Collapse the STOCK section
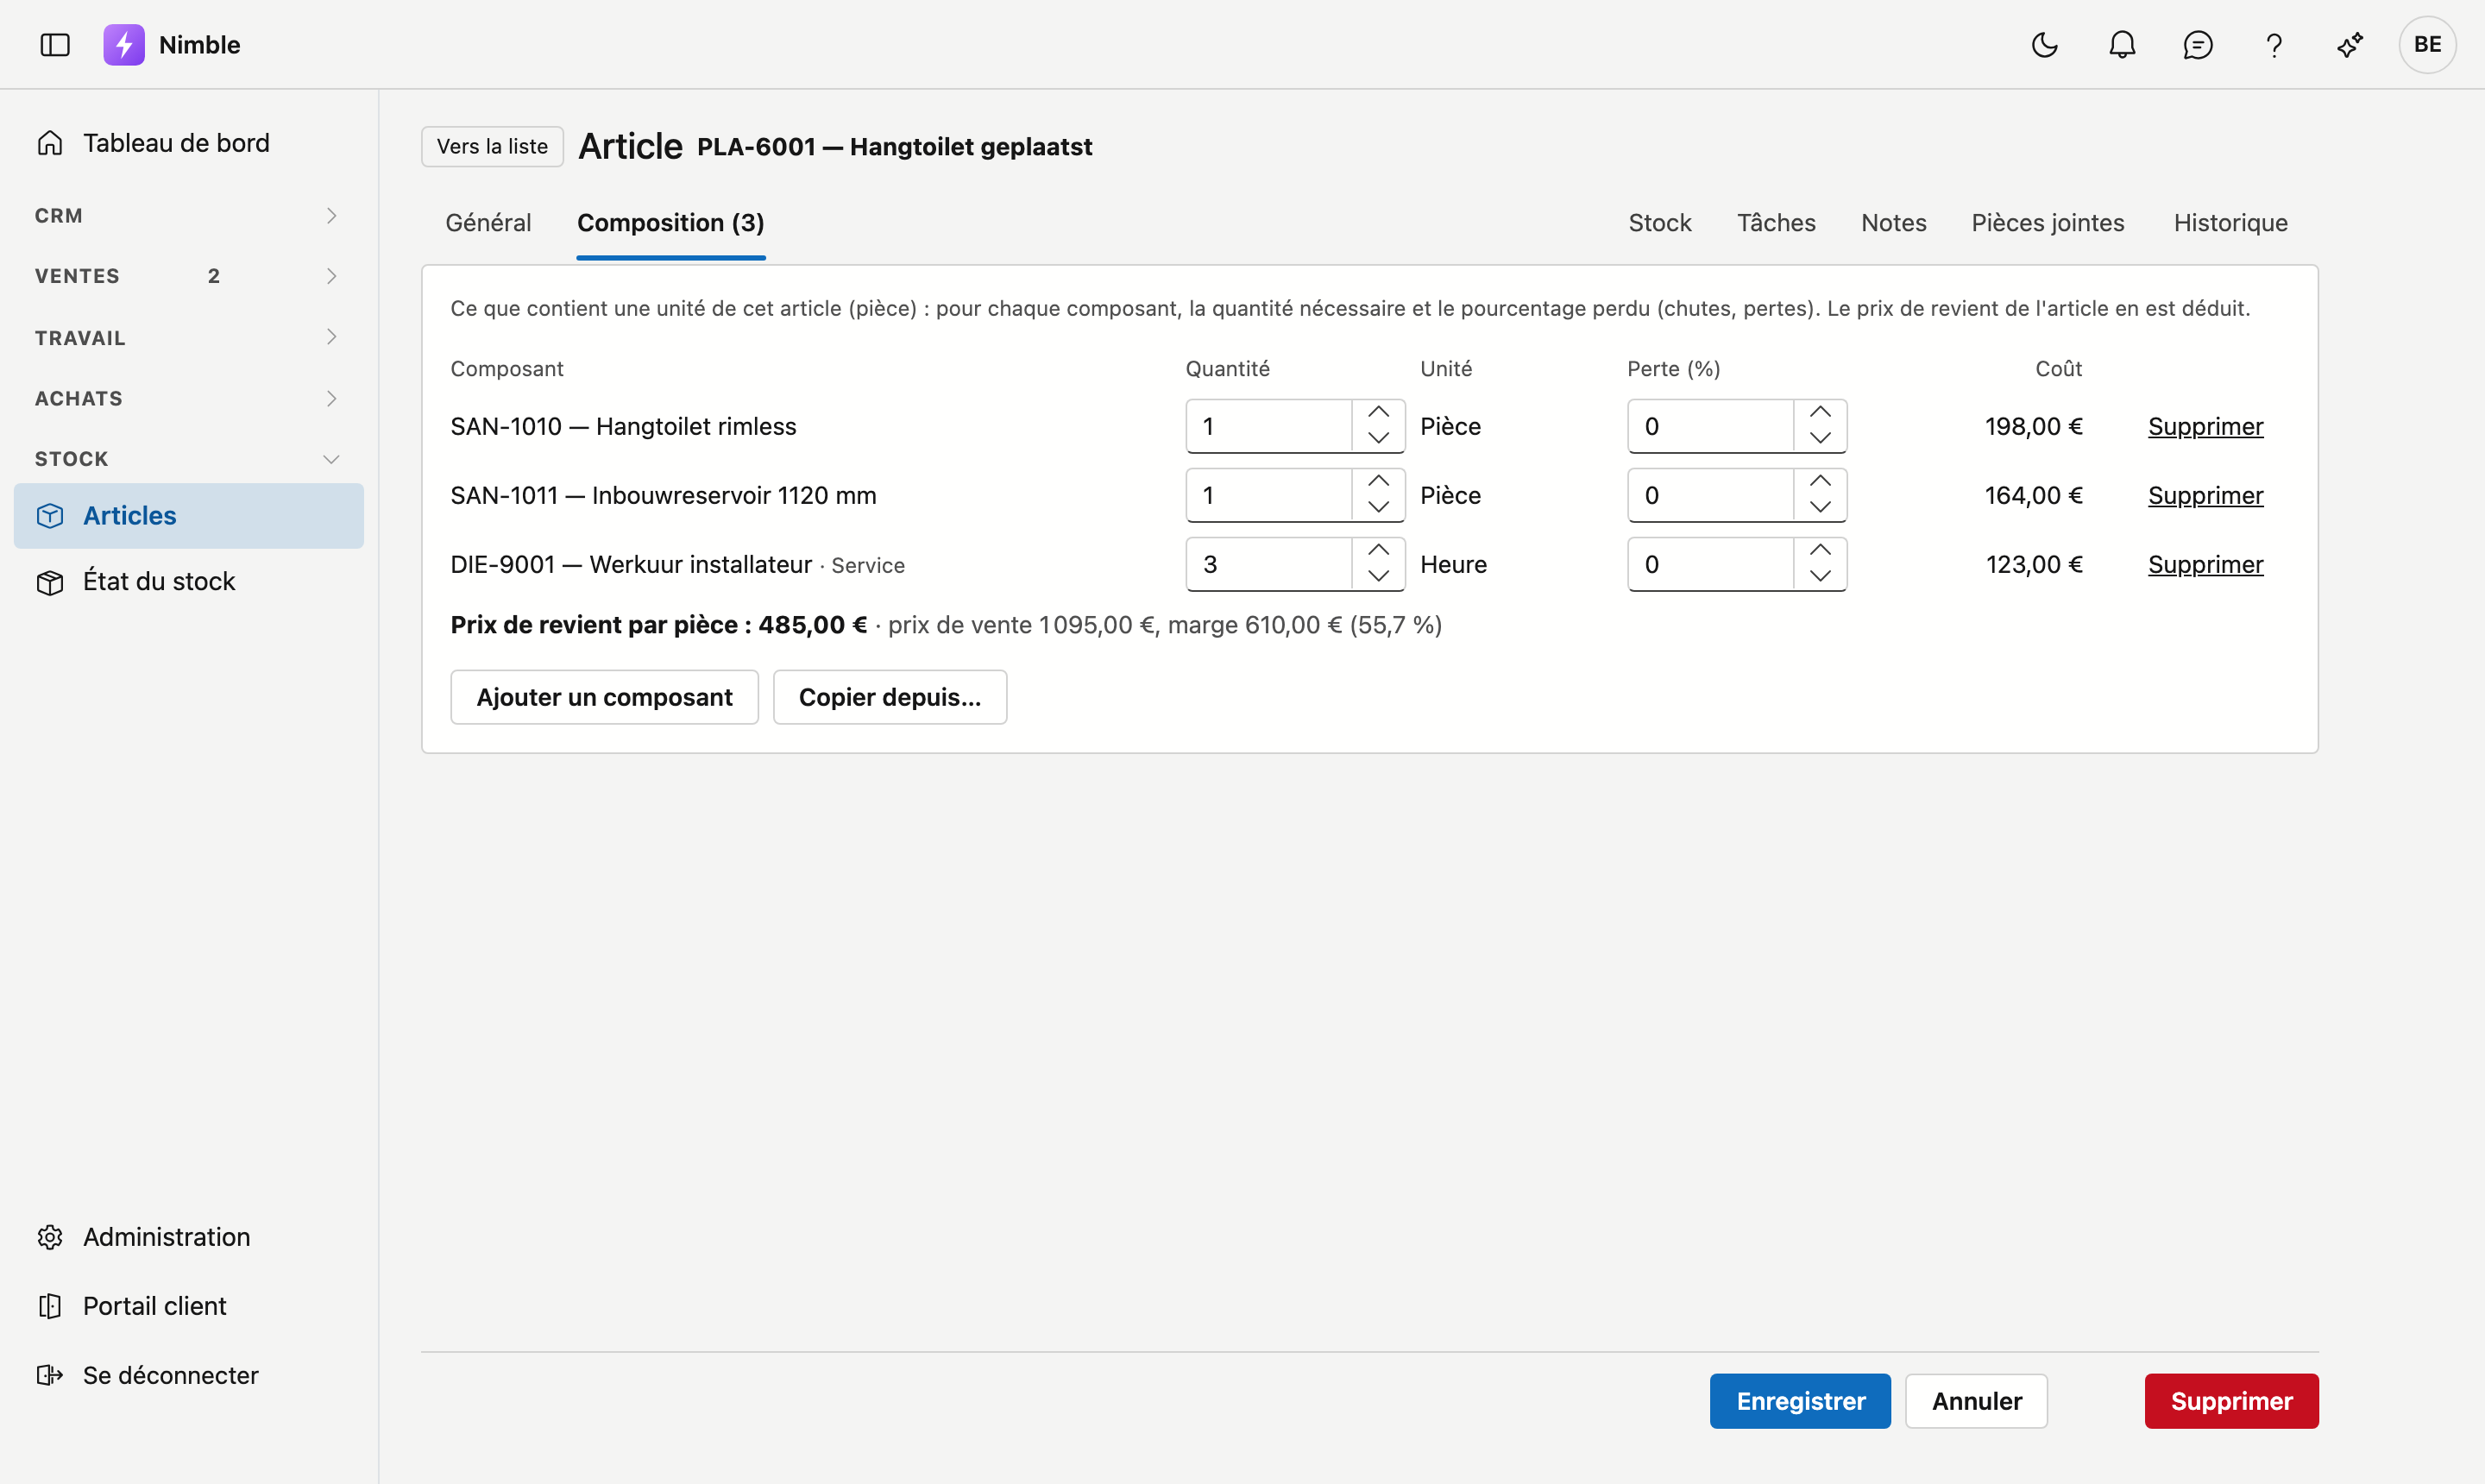 point(189,459)
